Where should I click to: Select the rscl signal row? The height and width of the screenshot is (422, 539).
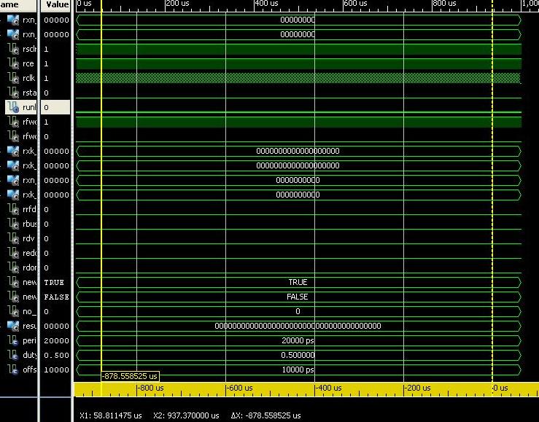(29, 49)
